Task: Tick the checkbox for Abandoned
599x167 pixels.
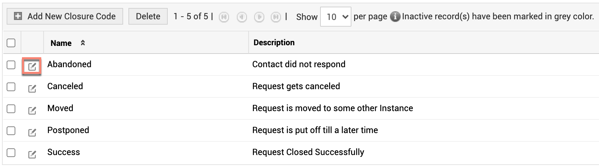Action: pyautogui.click(x=11, y=65)
